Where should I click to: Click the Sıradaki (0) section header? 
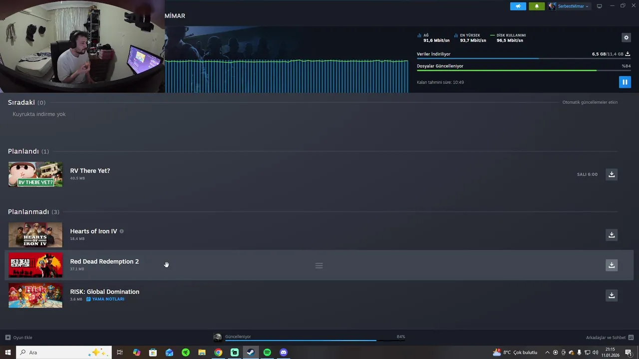[x=26, y=102]
